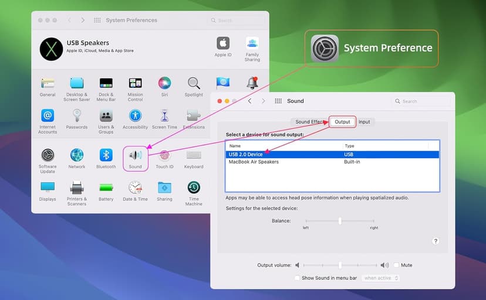Toggle the Mute checkbox

pyautogui.click(x=396, y=265)
